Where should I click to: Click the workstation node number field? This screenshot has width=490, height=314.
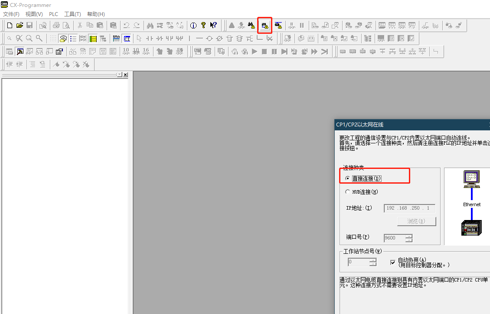point(359,262)
